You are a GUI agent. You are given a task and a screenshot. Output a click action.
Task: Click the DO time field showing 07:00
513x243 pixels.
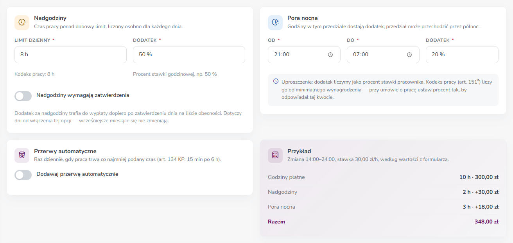(x=383, y=55)
